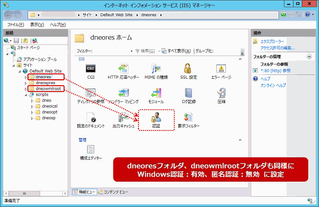Click the アクセス許可の編集 link
The height and width of the screenshot is (207, 319).
(x=278, y=48)
